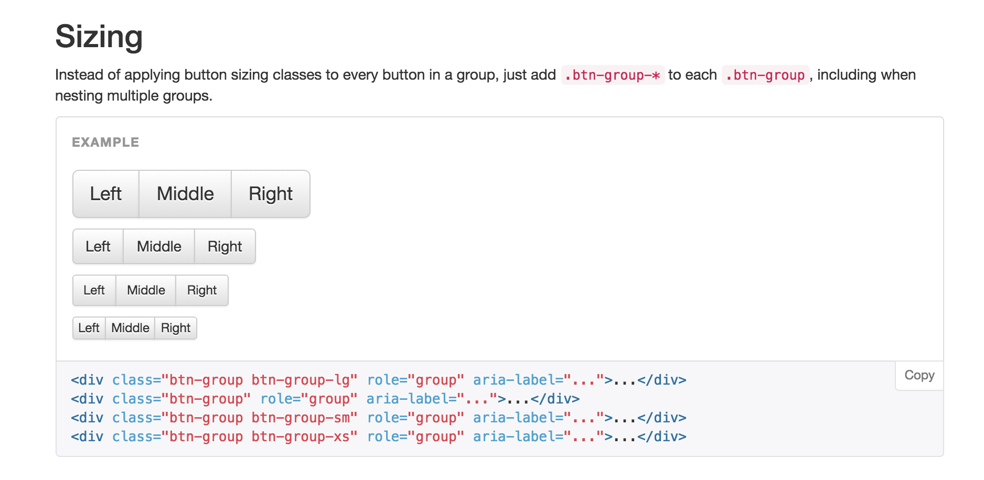Screen dimensions: 984x480
Task: Click the btn-group-lg code line
Action: [x=378, y=380]
